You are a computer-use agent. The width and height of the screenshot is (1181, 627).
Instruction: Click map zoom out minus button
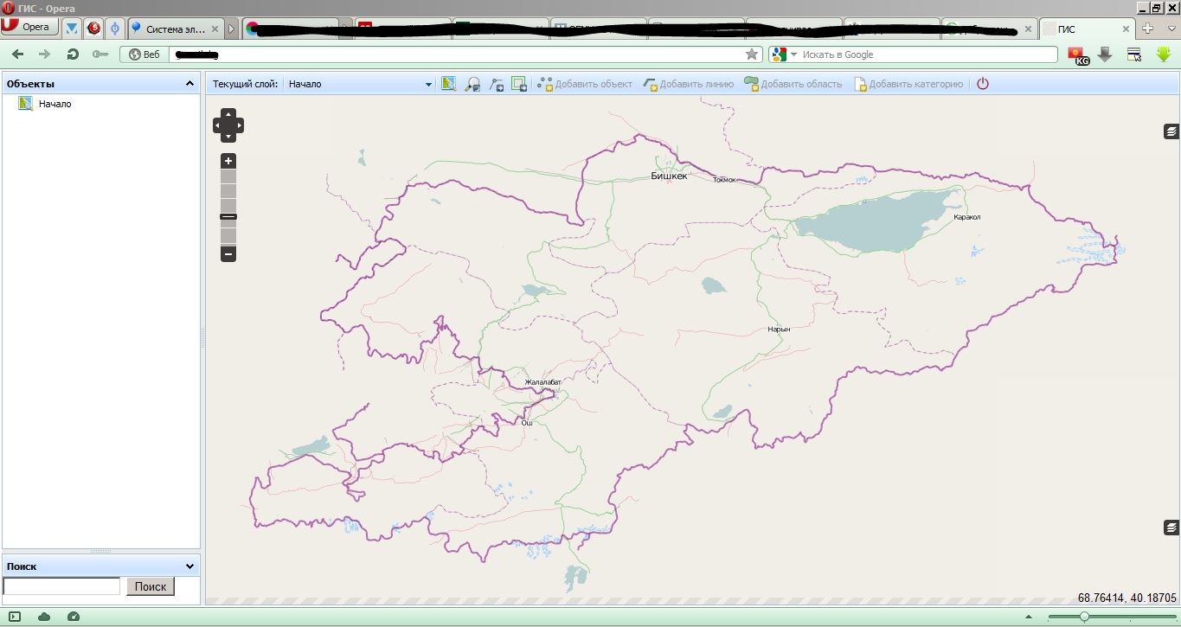click(x=228, y=254)
